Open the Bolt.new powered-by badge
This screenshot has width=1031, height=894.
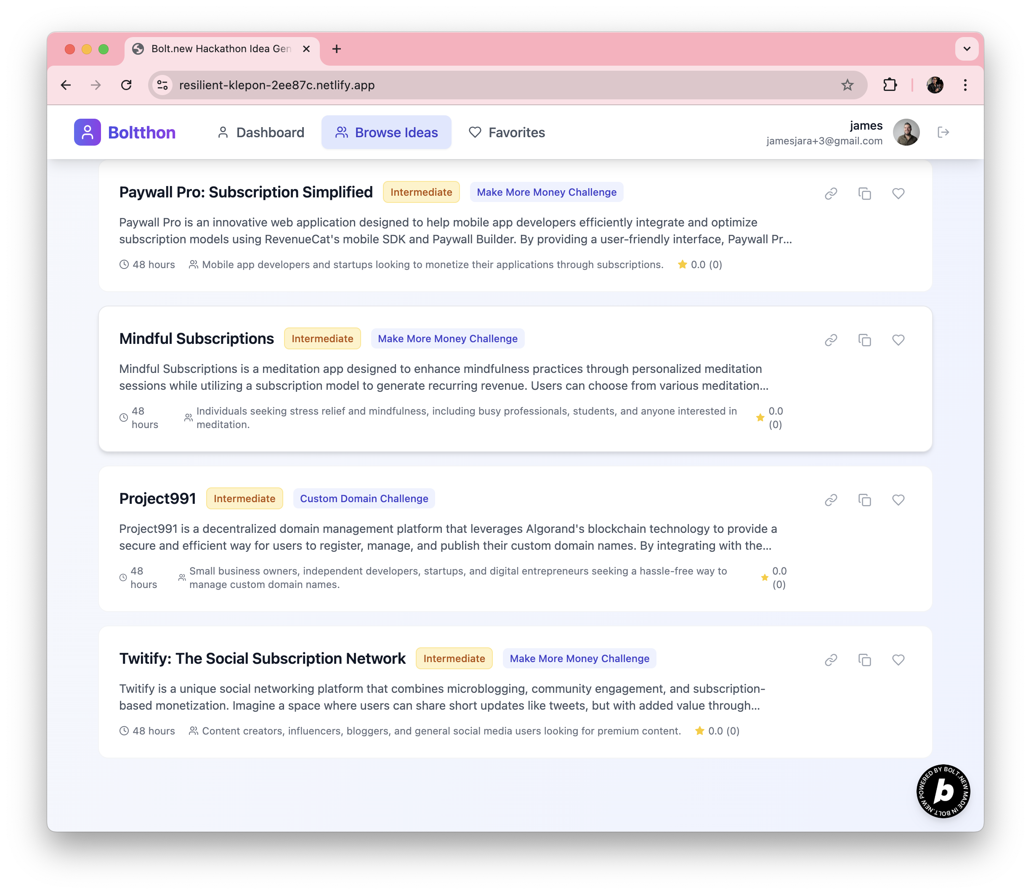coord(943,791)
